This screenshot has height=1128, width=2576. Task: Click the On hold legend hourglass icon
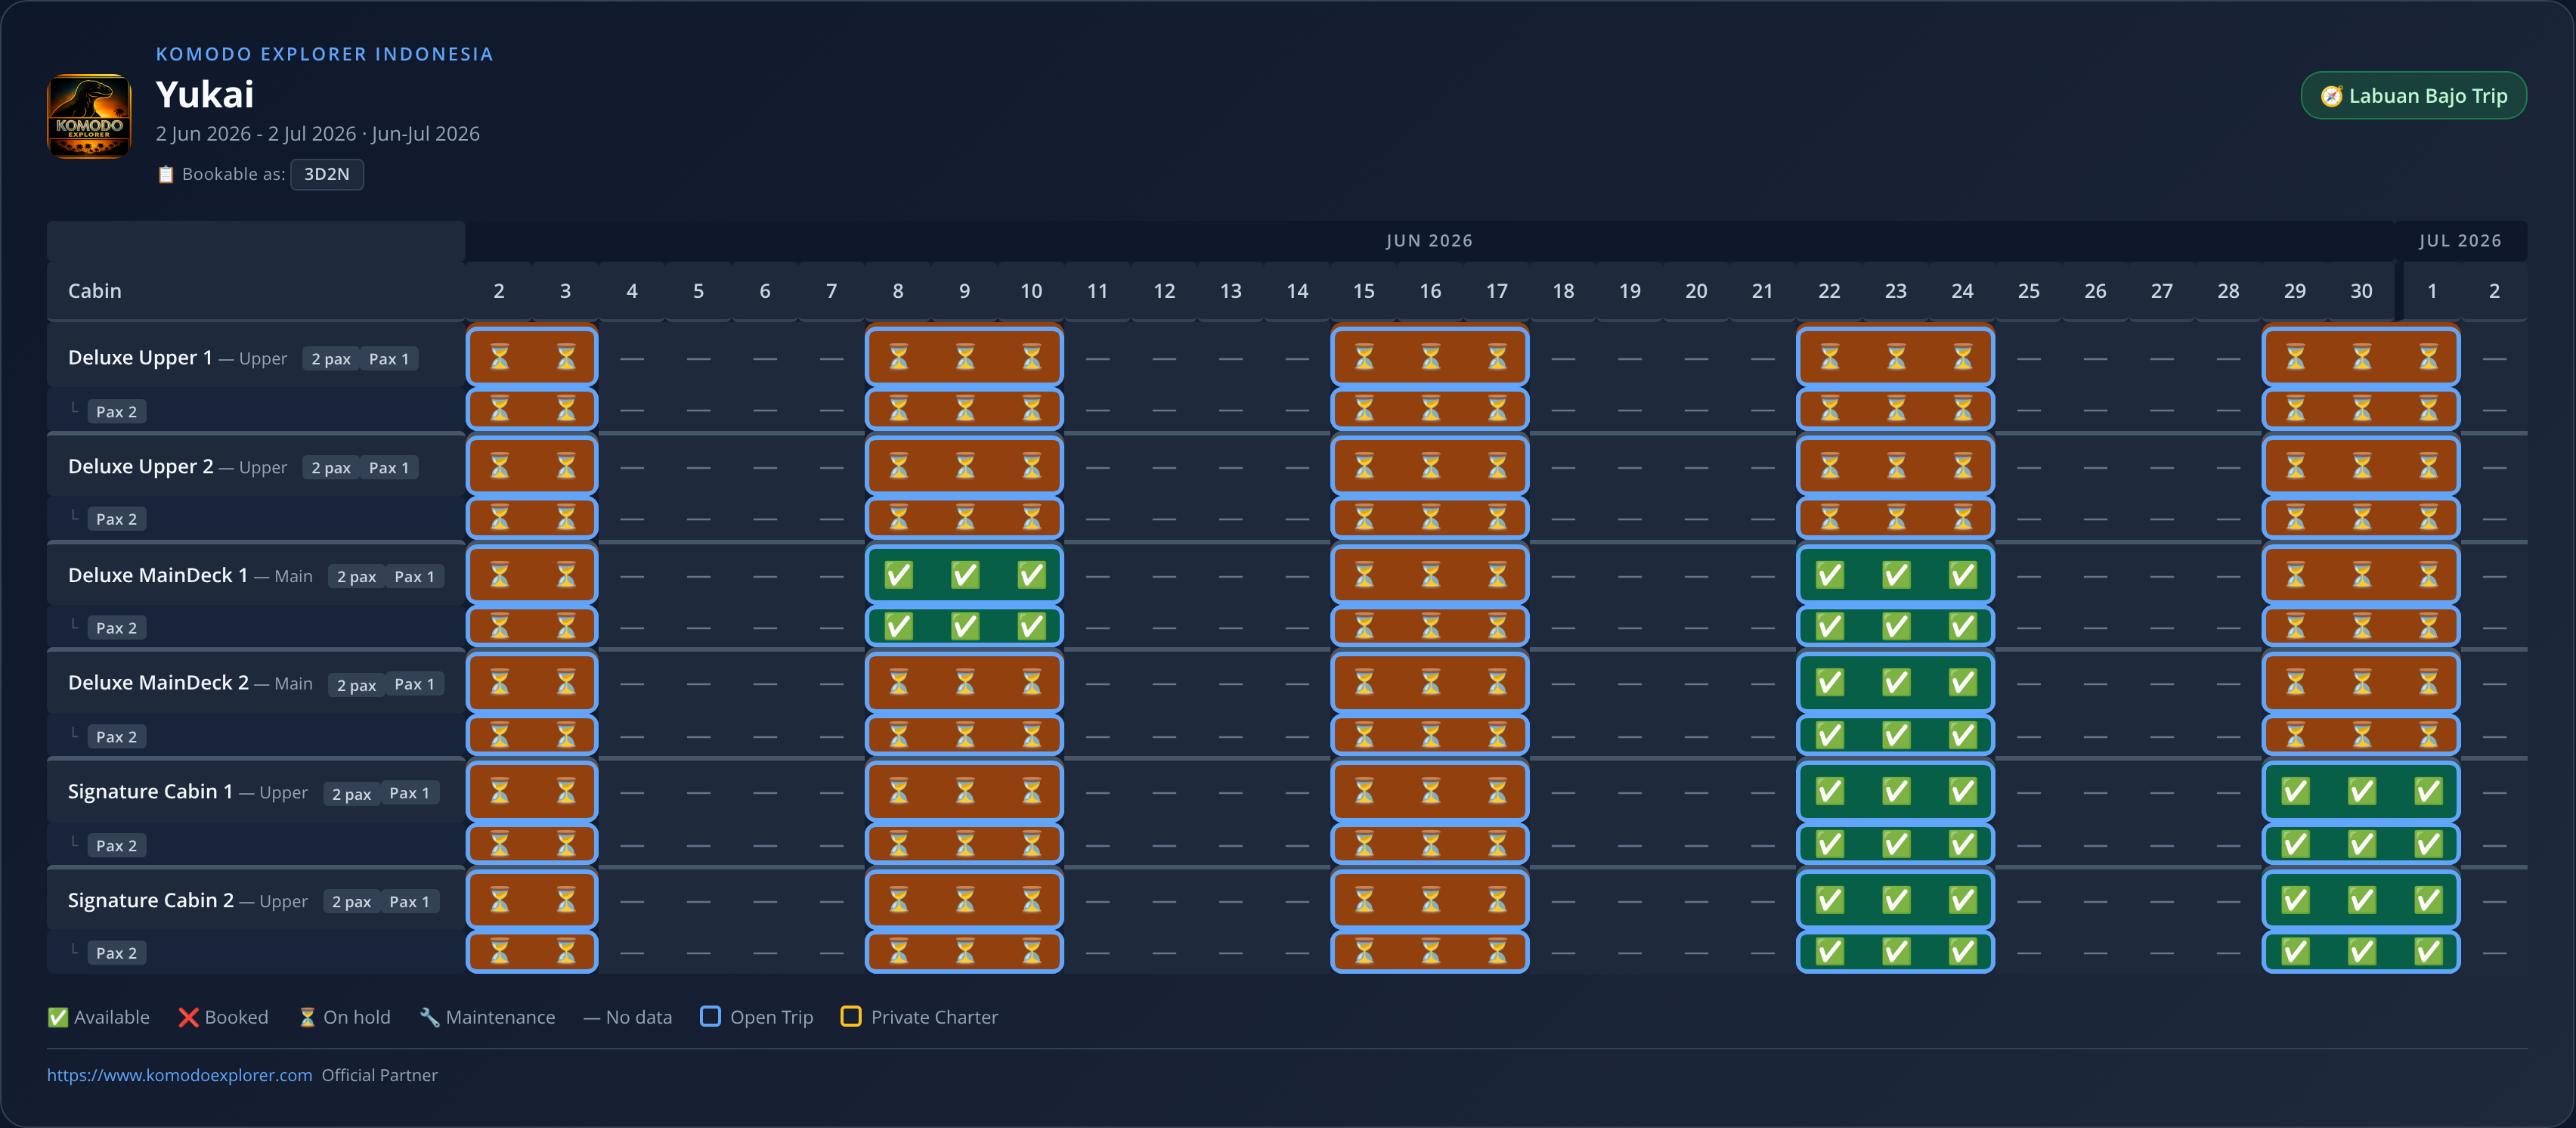click(x=307, y=1017)
